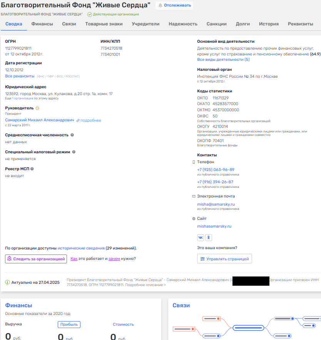Open the Финансы section heading
Screen dimensions: 321x340
pos(18,305)
